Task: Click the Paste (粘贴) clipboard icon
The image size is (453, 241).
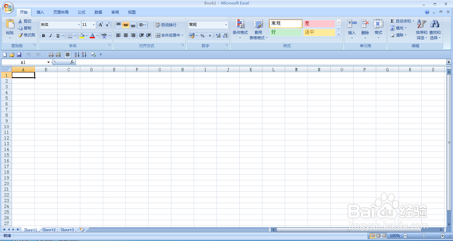Action: [10, 24]
